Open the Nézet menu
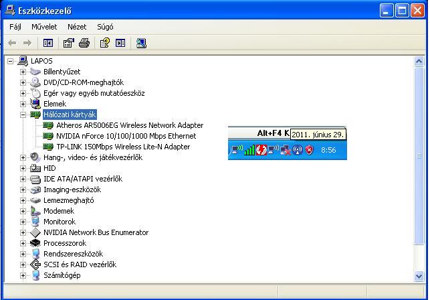430x300 pixels. (77, 27)
